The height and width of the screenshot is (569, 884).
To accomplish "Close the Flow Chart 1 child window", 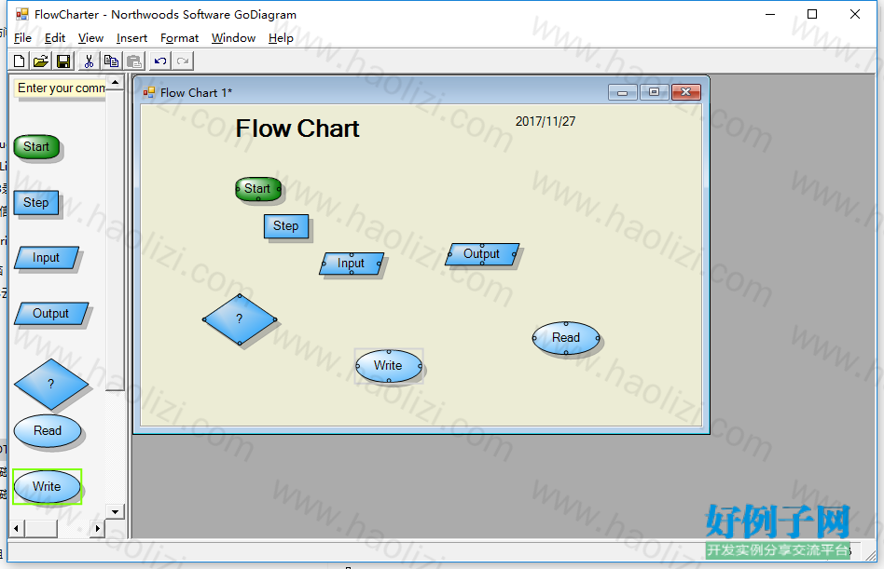I will [686, 92].
